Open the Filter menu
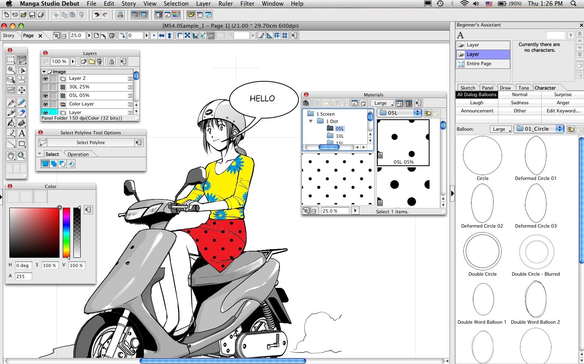The height and width of the screenshot is (364, 584). (x=247, y=4)
